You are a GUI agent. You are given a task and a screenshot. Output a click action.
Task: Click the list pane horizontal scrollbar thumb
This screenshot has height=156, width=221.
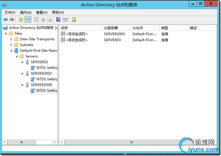131,142
